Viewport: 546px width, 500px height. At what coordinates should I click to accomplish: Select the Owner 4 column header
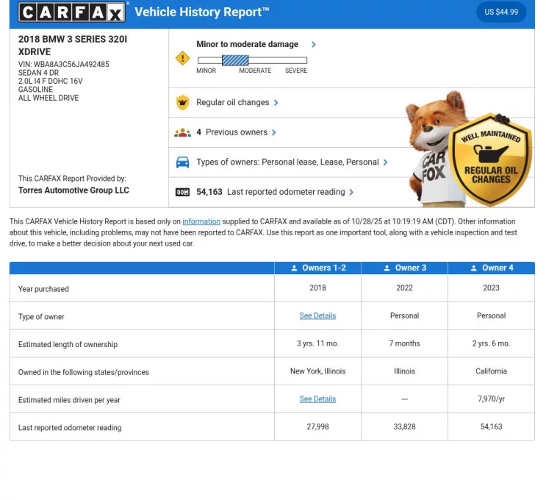491,268
